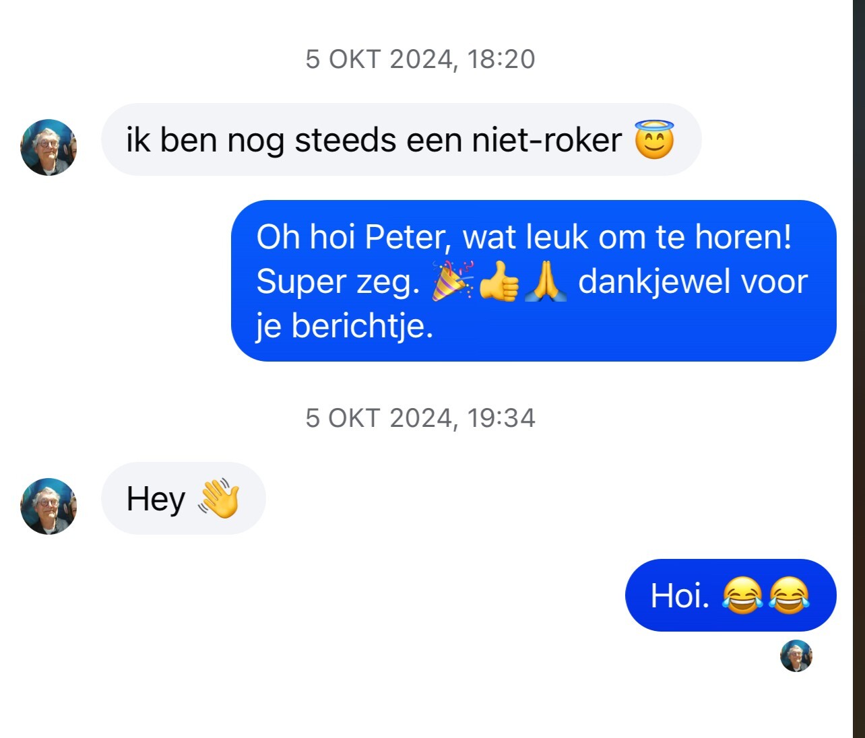This screenshot has height=738, width=865.
Task: Open sender avatar beside Hey message
Action: tap(49, 506)
